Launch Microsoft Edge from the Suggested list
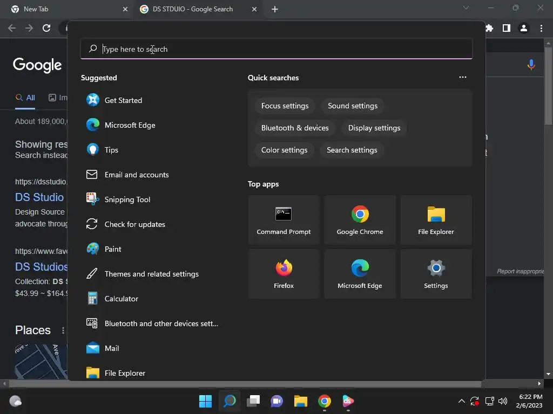The height and width of the screenshot is (414, 553). (x=152, y=125)
